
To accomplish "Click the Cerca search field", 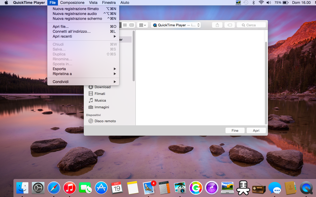I will point(251,25).
